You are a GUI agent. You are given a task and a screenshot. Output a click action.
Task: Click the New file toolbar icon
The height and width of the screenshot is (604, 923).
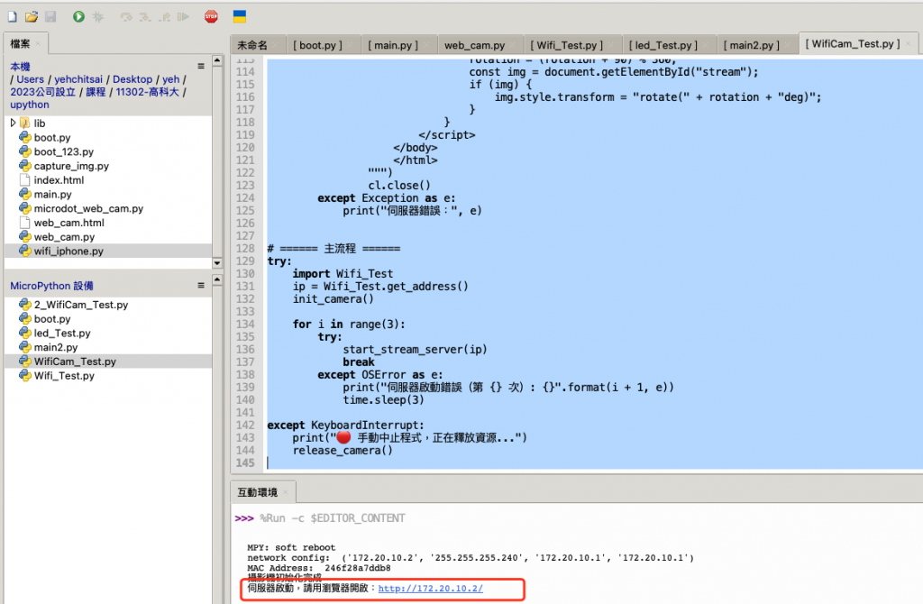(12, 16)
